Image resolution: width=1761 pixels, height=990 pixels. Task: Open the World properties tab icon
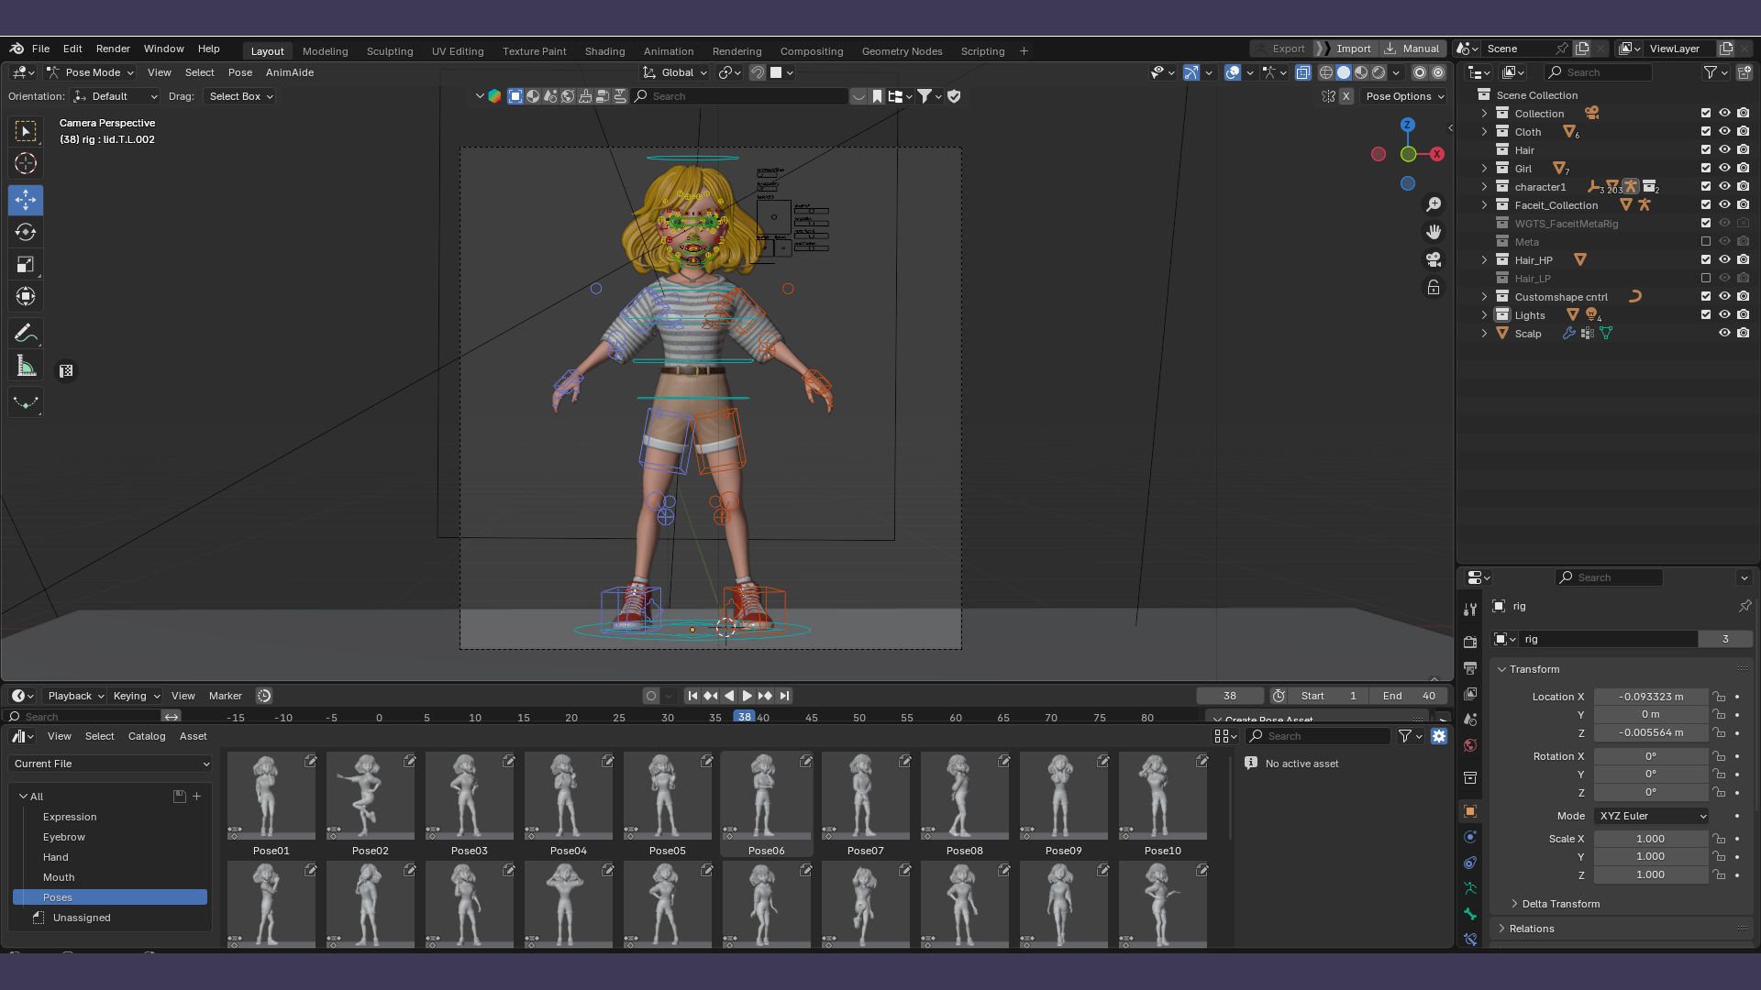[1470, 745]
